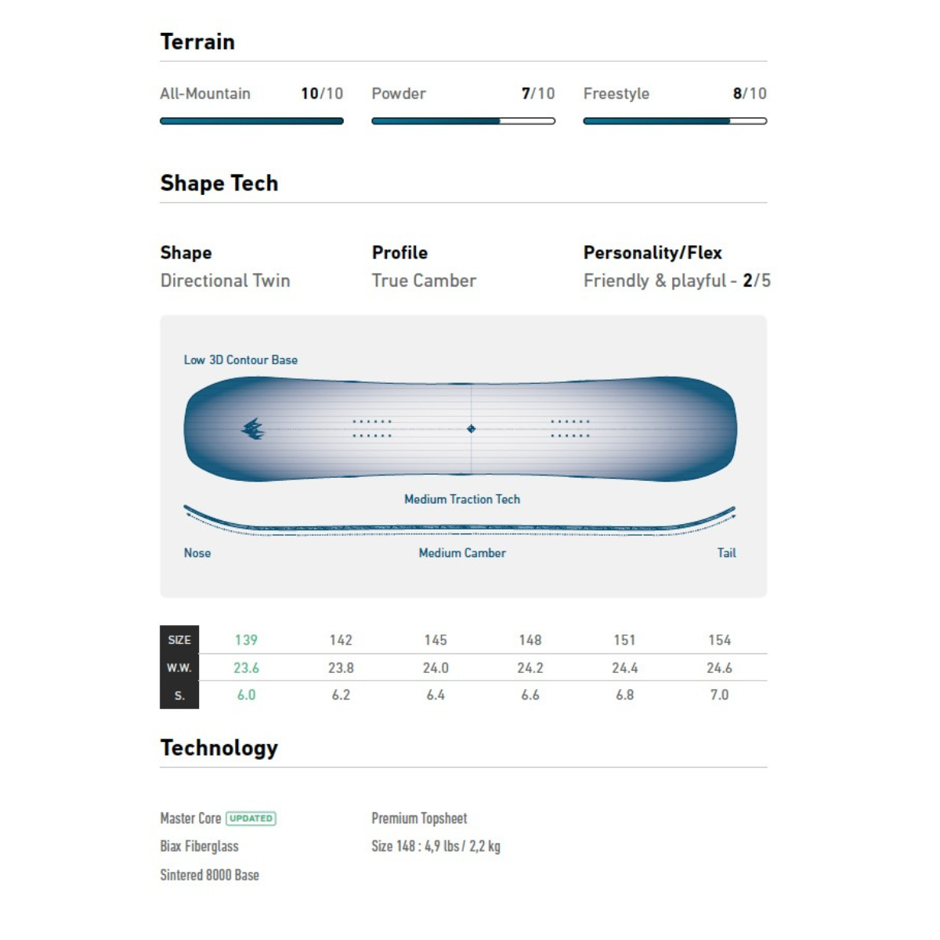
Task: Click the Medium Traction Tech label
Action: click(462, 499)
